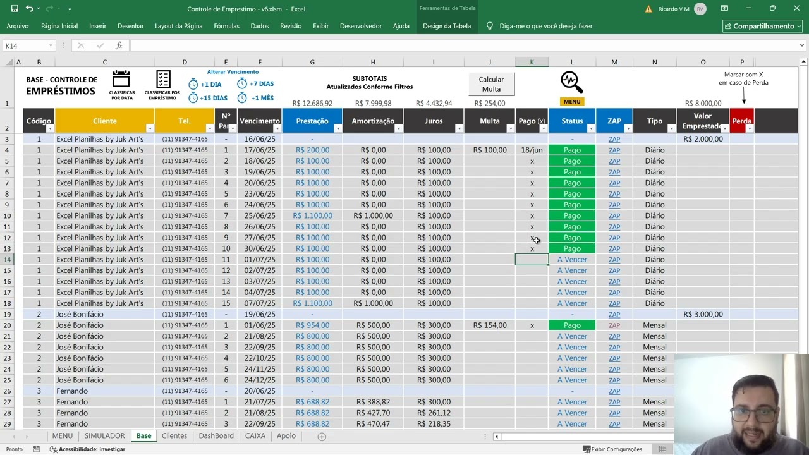The image size is (809, 455).
Task: Open the undo history dropdown arrow
Action: pyautogui.click(x=39, y=9)
